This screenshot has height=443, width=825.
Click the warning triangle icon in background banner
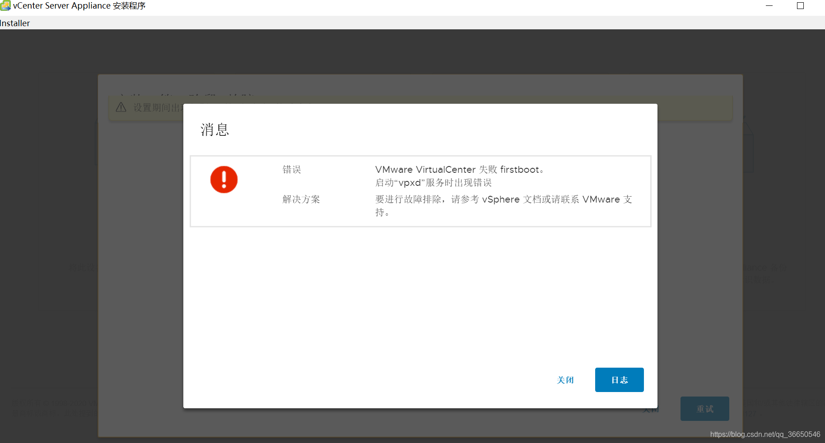point(121,107)
